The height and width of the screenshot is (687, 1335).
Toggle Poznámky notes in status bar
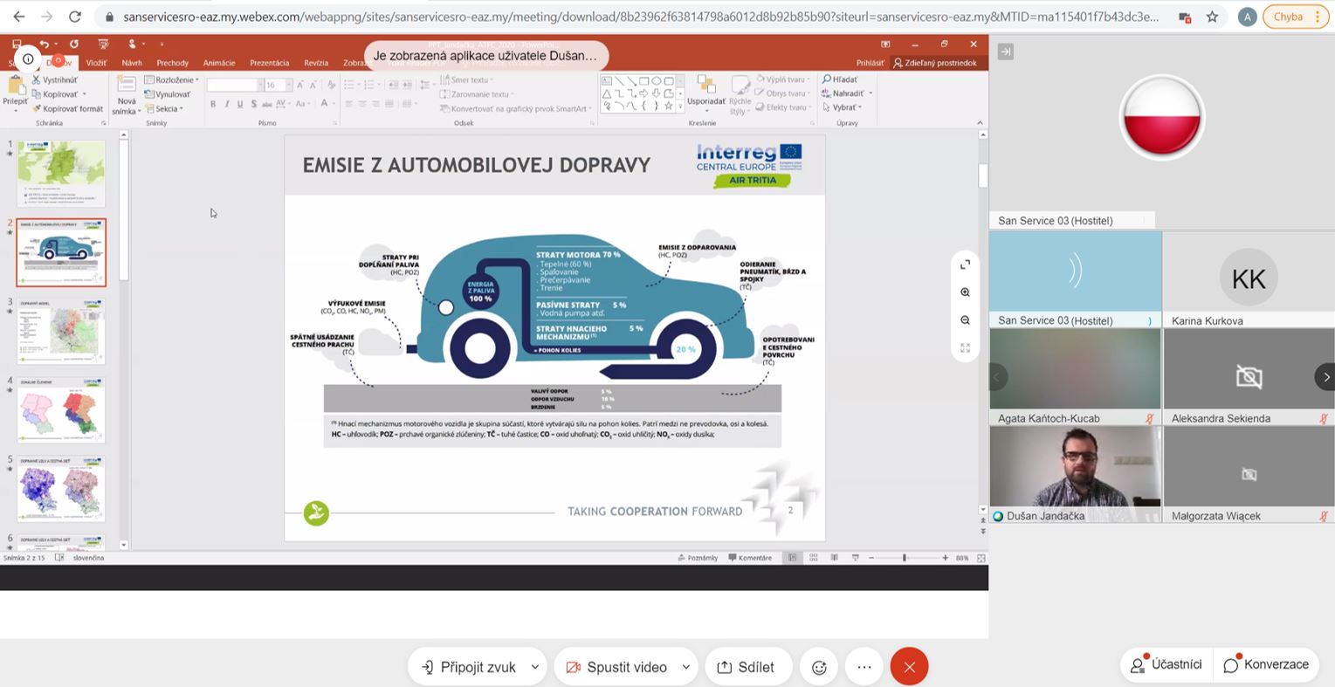click(698, 558)
